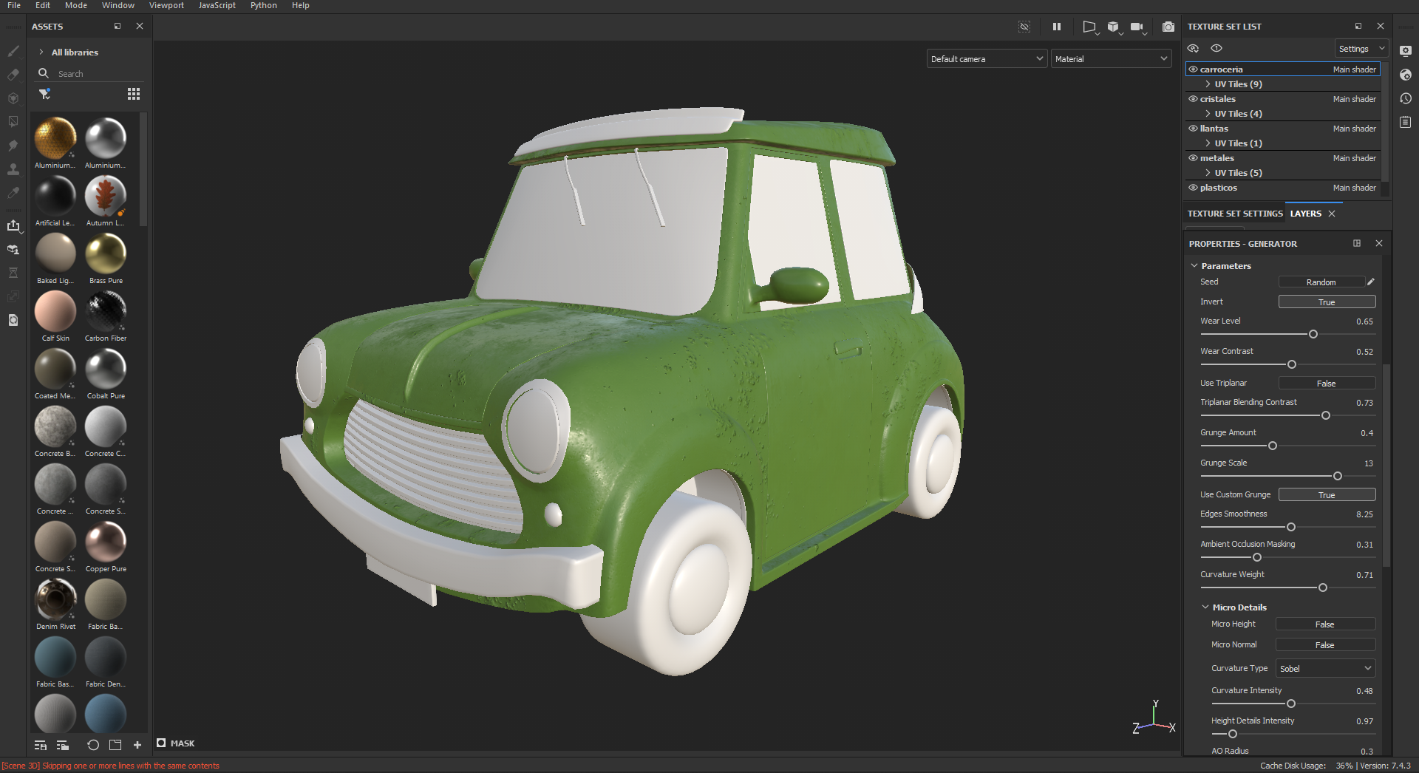Click the Random seed button
Image resolution: width=1419 pixels, height=773 pixels.
click(1321, 282)
